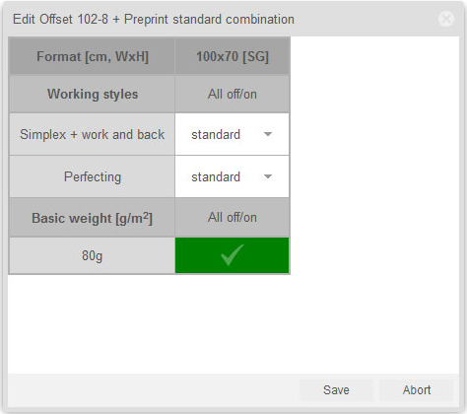Click the Basic weight [g/m²] header
The width and height of the screenshot is (467, 414).
click(x=93, y=218)
